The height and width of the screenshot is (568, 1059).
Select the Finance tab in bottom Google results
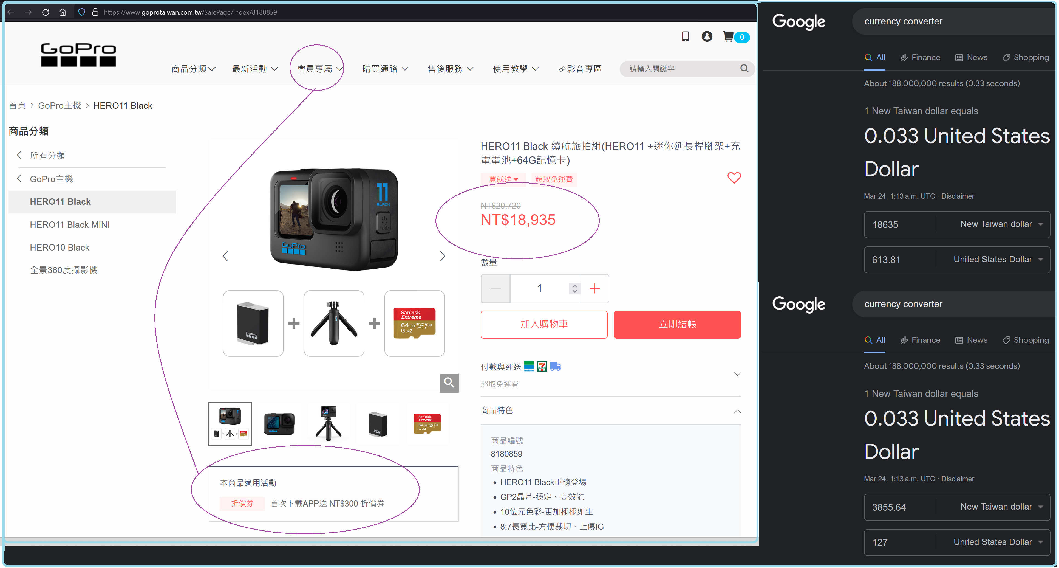(920, 340)
